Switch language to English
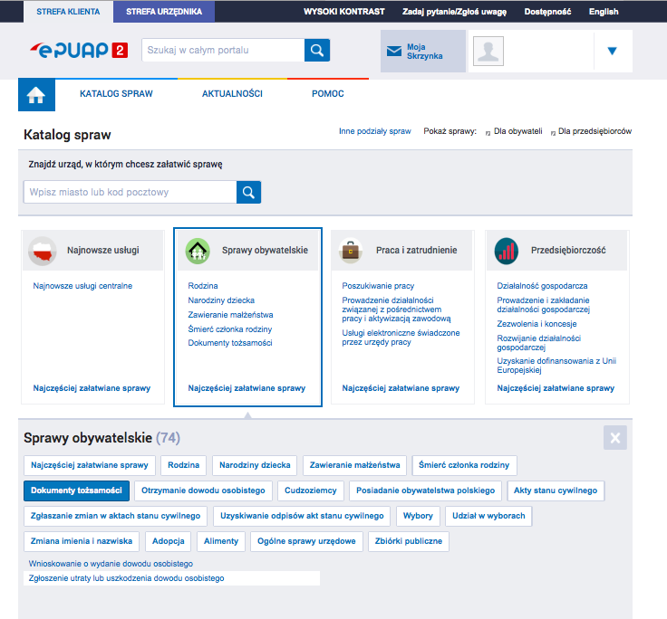The width and height of the screenshot is (667, 619). [x=604, y=12]
